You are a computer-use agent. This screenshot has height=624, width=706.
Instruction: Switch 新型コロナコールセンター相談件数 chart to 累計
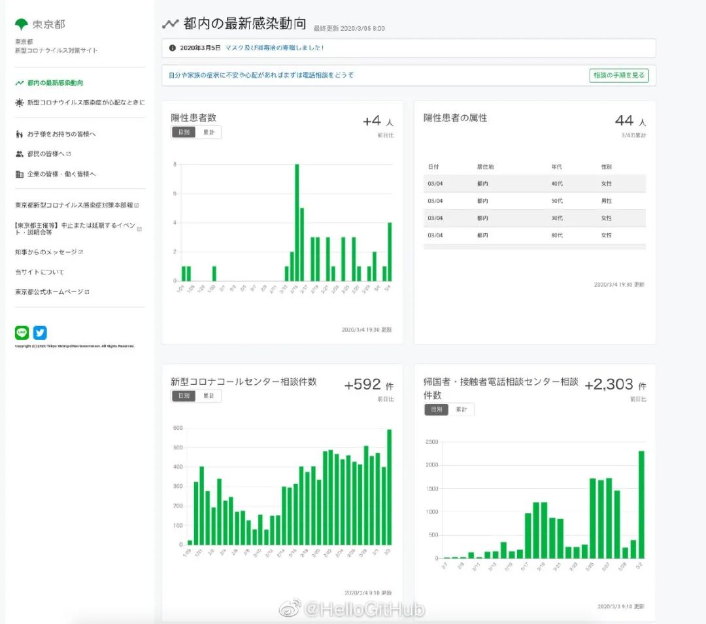tap(209, 396)
